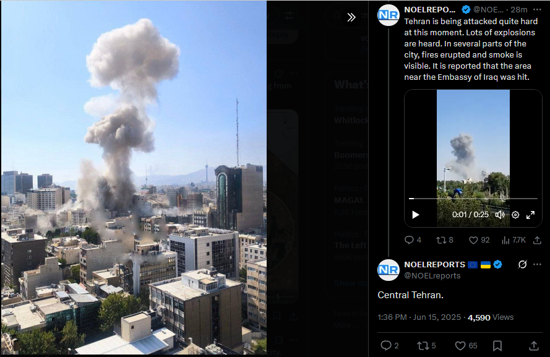This screenshot has height=357, width=550.
Task: Open the @NOELreports profile handle link
Action: pos(432,276)
